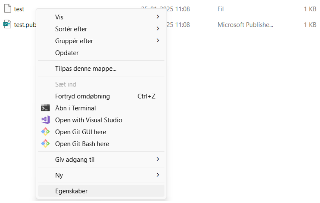This screenshot has width=320, height=203.
Task: Choose Åbn i Terminal menu entry
Action: click(75, 108)
